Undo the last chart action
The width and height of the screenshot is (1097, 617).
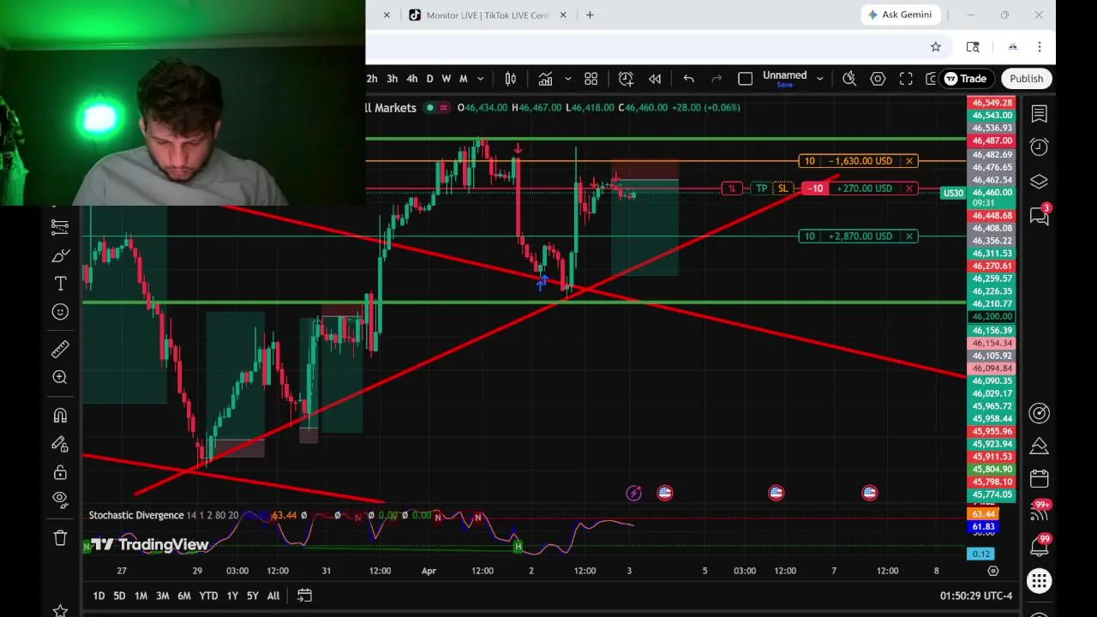pyautogui.click(x=688, y=79)
